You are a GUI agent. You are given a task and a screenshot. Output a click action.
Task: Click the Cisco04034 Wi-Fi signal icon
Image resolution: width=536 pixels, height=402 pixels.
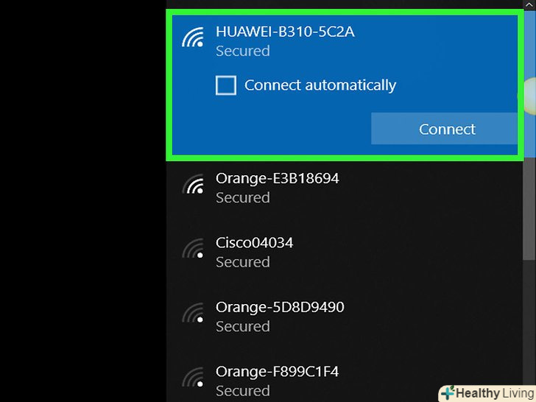click(193, 249)
